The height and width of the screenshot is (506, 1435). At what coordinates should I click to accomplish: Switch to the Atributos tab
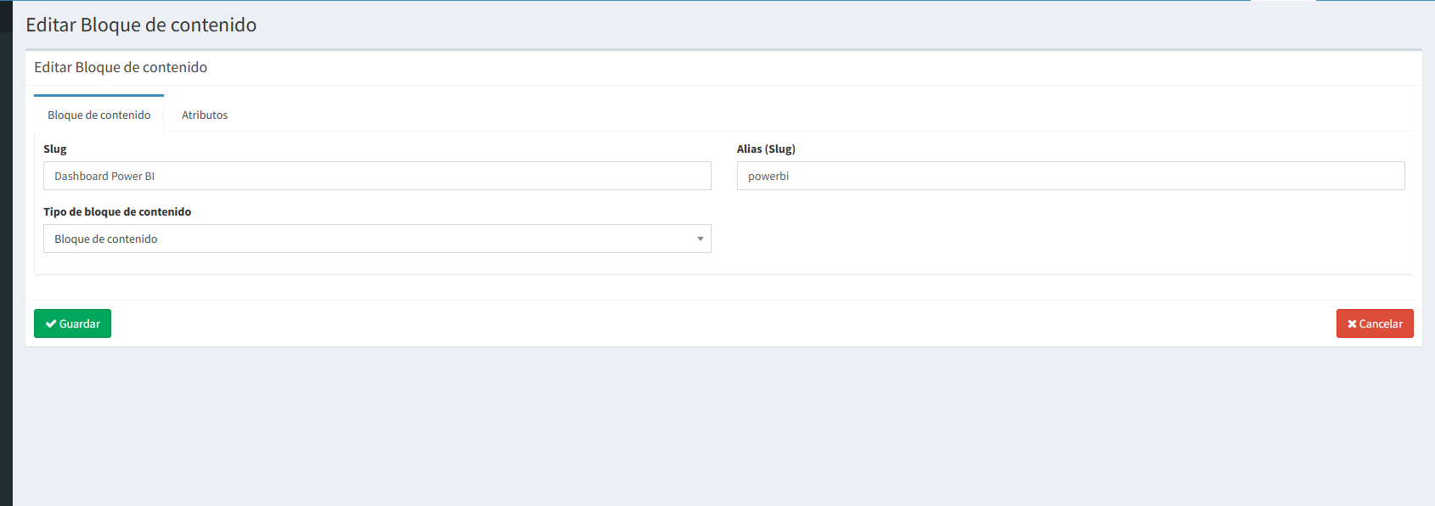[x=205, y=115]
